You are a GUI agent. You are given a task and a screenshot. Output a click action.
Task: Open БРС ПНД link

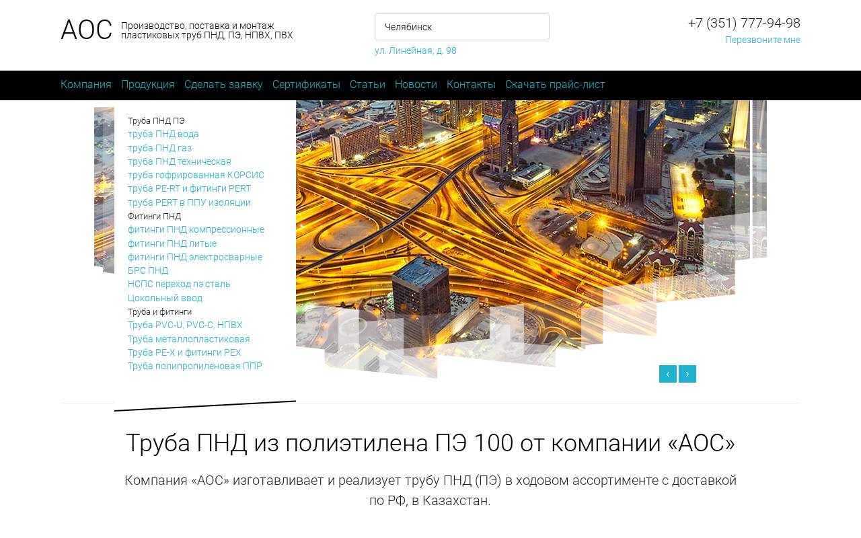148,270
